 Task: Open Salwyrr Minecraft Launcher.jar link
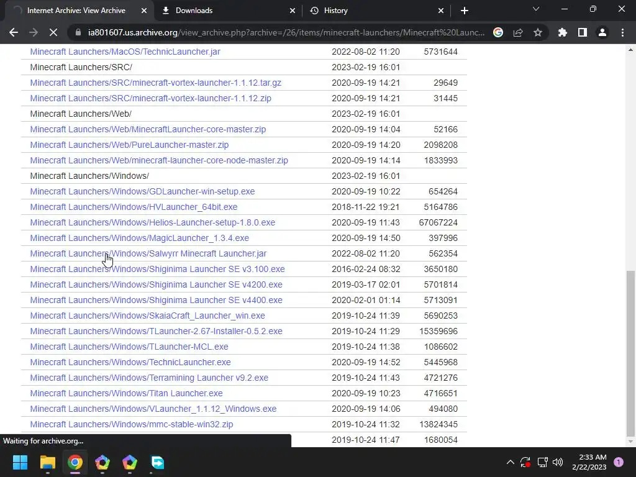148,253
